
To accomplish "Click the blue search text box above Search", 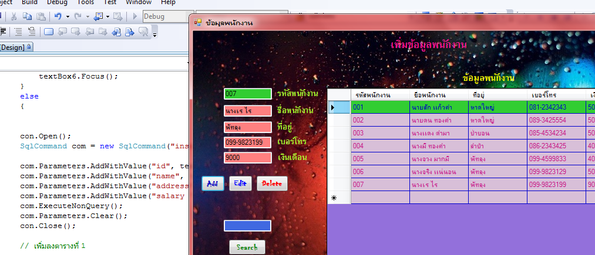I will [247, 226].
